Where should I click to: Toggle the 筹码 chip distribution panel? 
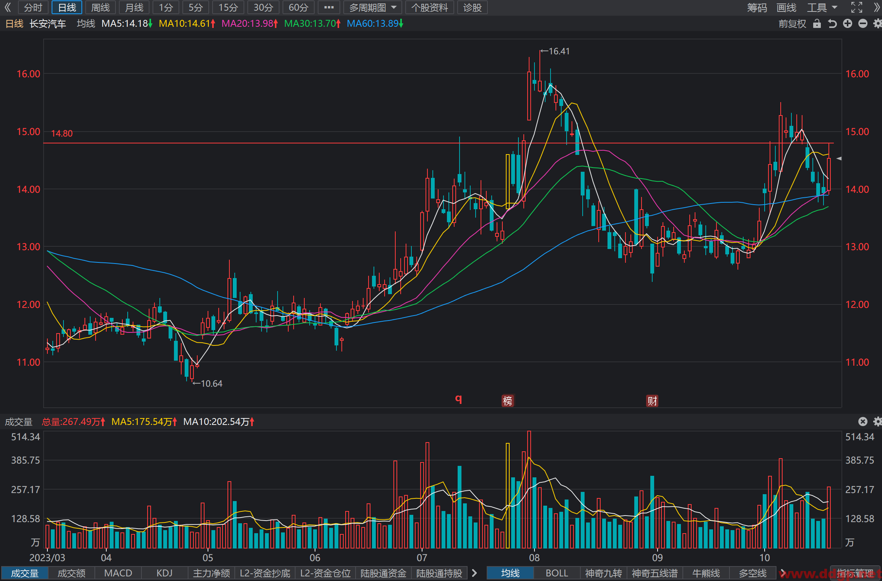pyautogui.click(x=757, y=7)
